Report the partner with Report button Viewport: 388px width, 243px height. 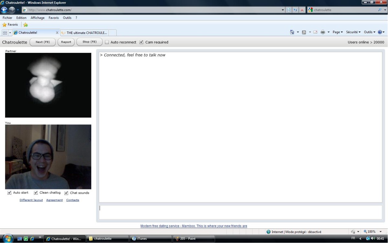(66, 42)
